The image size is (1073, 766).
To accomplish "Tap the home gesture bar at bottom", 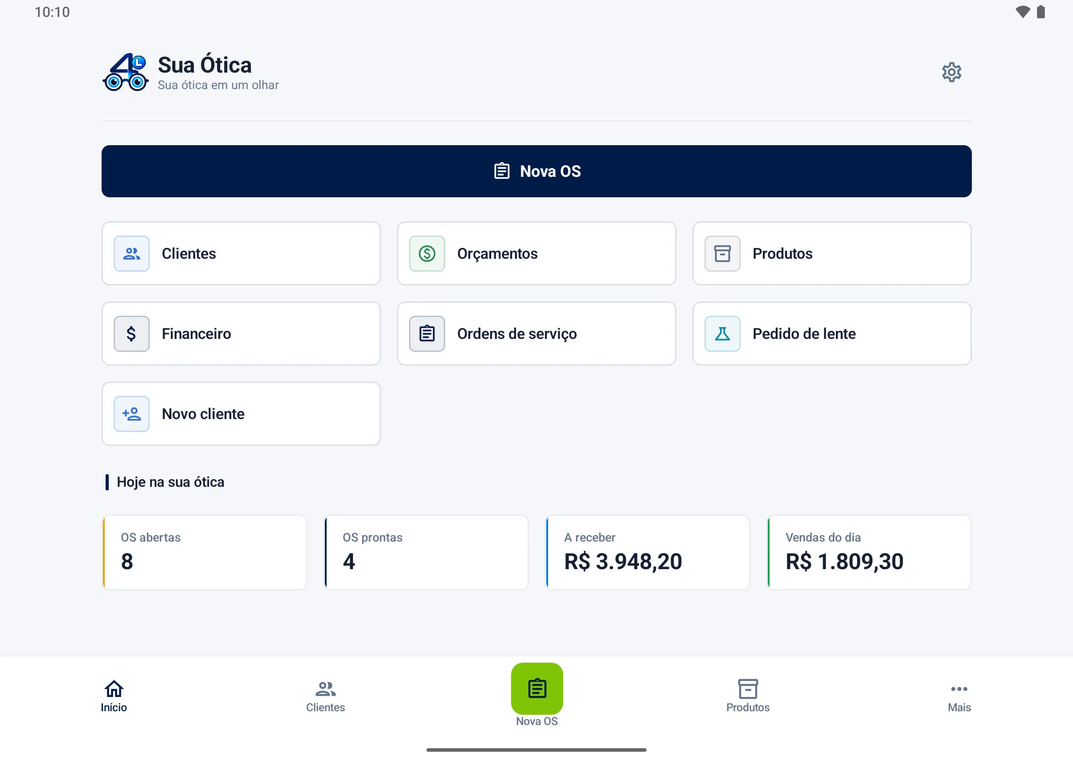I will pos(536,750).
